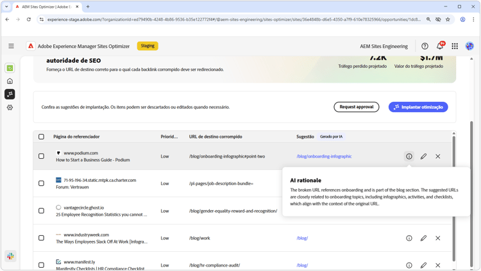
Task: Show AI rationale for industryweek.com row
Action: (x=409, y=238)
